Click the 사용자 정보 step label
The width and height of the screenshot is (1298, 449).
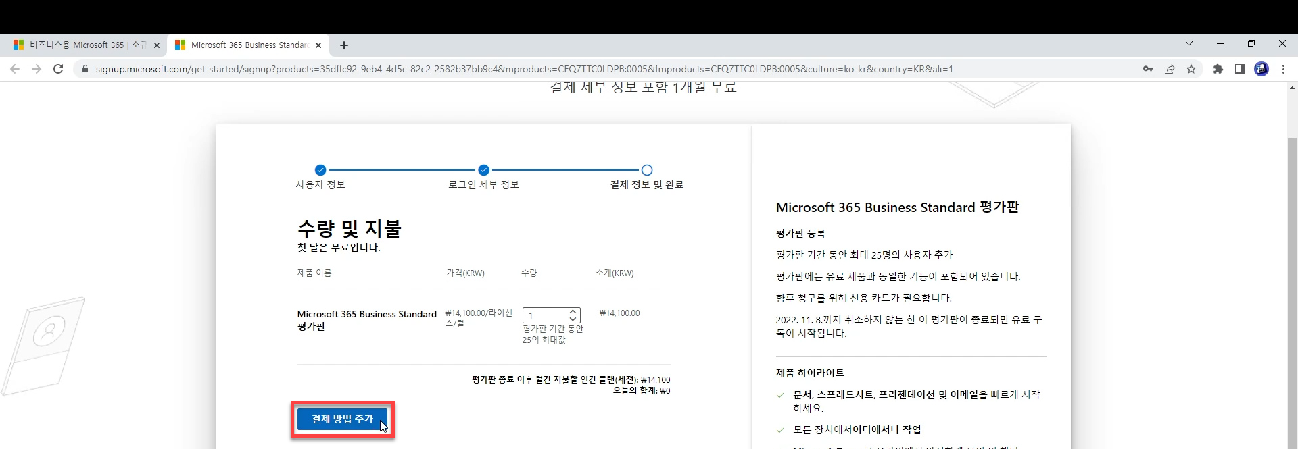320,184
